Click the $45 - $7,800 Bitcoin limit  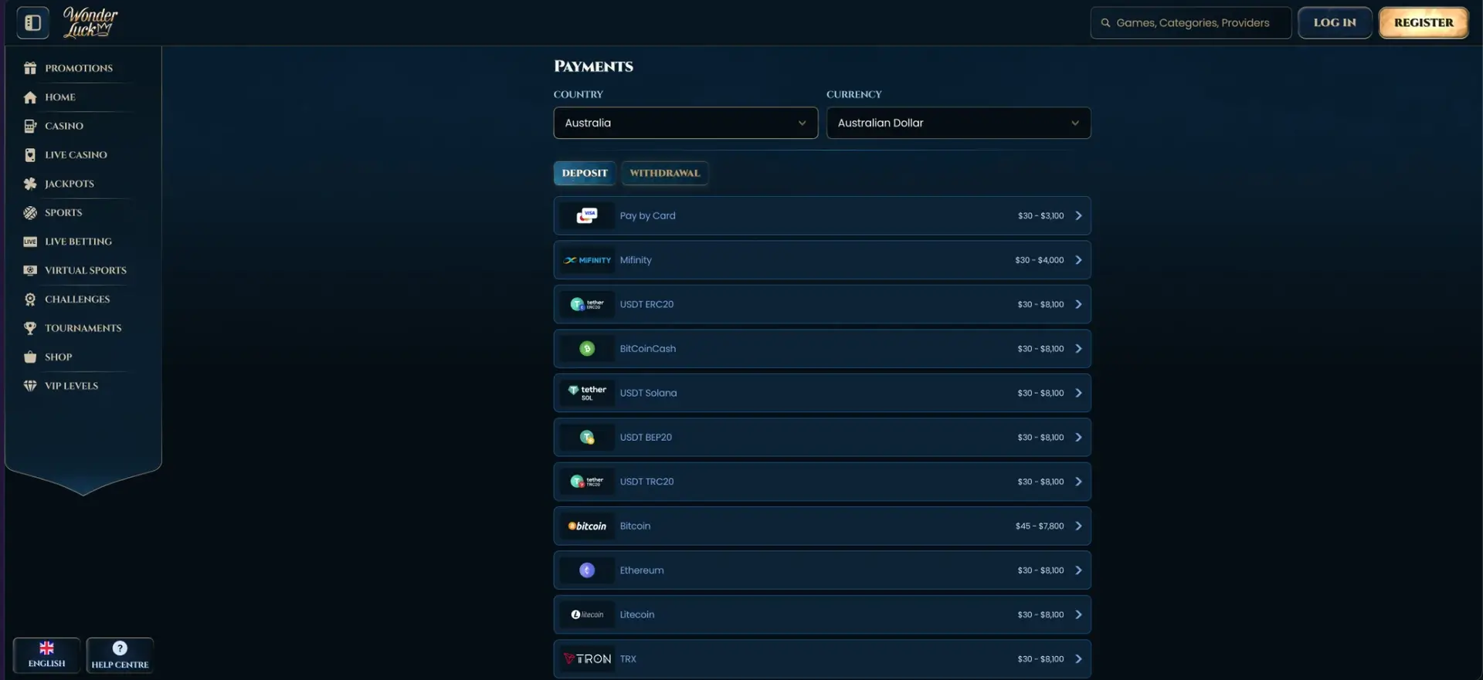coord(1040,526)
